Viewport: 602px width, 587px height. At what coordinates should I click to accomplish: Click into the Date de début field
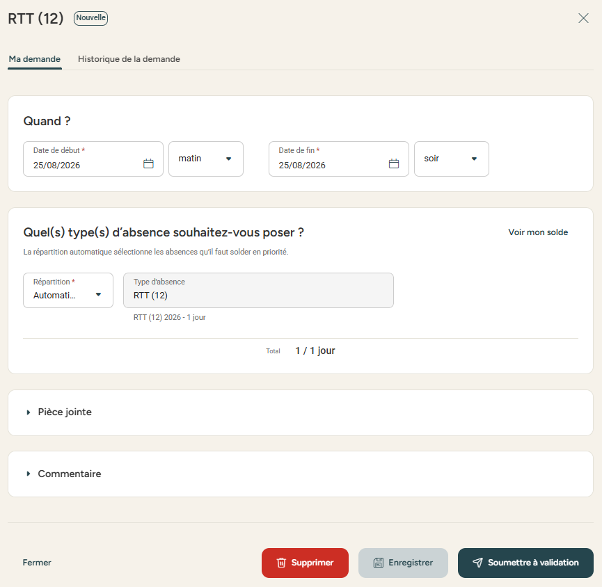coord(93,159)
